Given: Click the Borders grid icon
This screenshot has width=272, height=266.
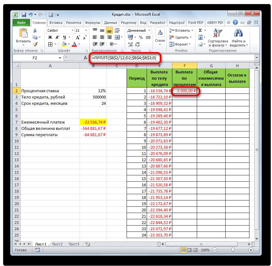Looking at the screenshot, I should pos(50,45).
